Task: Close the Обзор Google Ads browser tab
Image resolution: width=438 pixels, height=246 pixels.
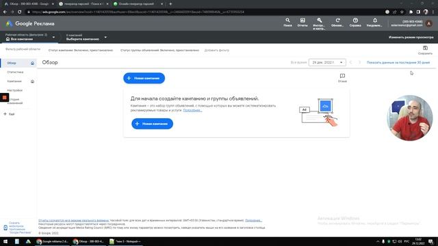Action: point(53,4)
